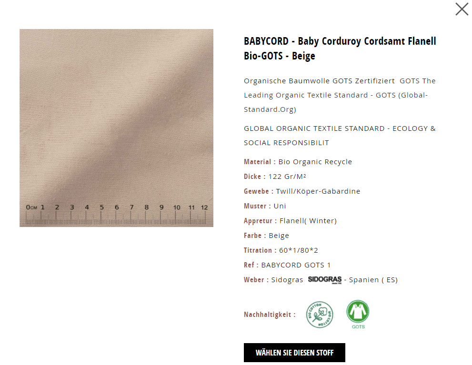Click Wählen Sie diesen Stoff button
472x365 pixels.
tap(294, 352)
